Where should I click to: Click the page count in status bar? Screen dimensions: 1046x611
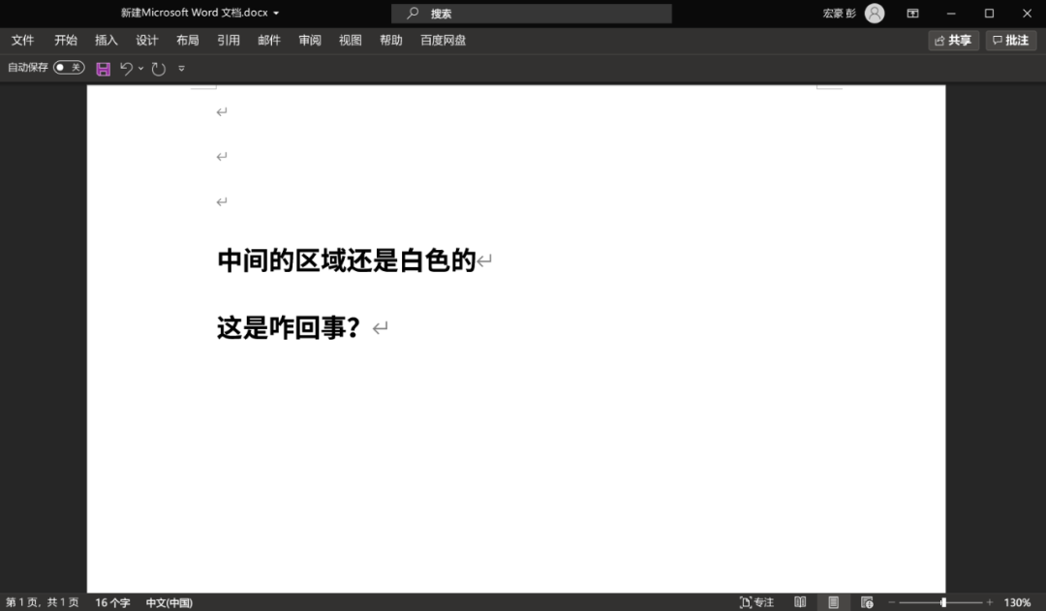coord(42,602)
